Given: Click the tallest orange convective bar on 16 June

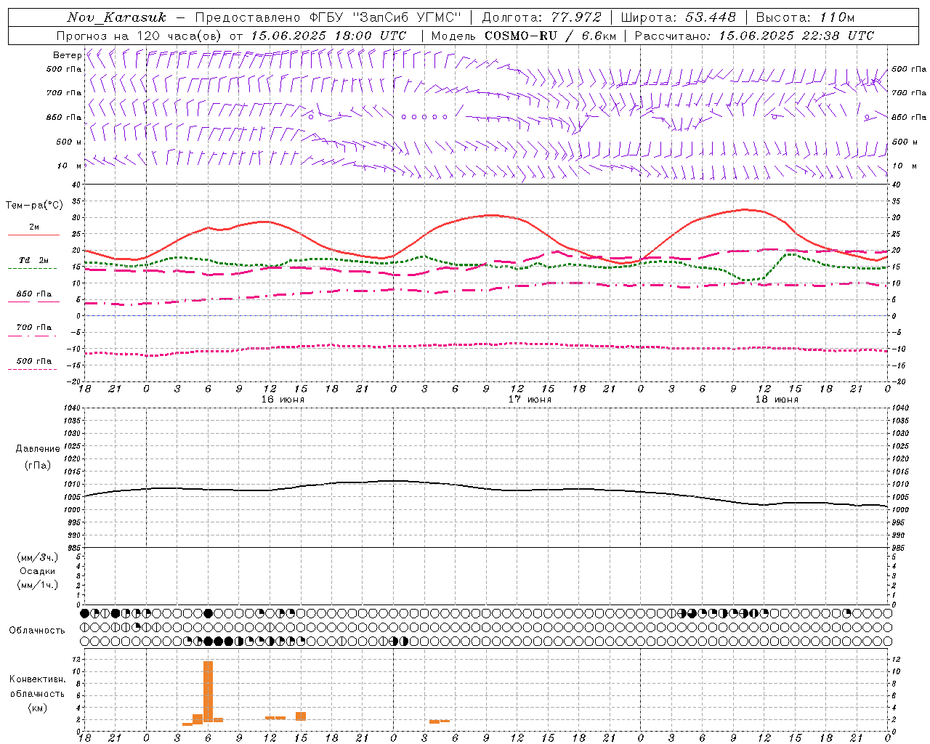Looking at the screenshot, I should pos(208,691).
